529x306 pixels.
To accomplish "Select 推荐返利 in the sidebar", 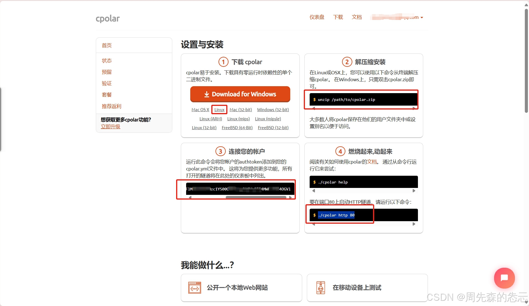I will [111, 106].
